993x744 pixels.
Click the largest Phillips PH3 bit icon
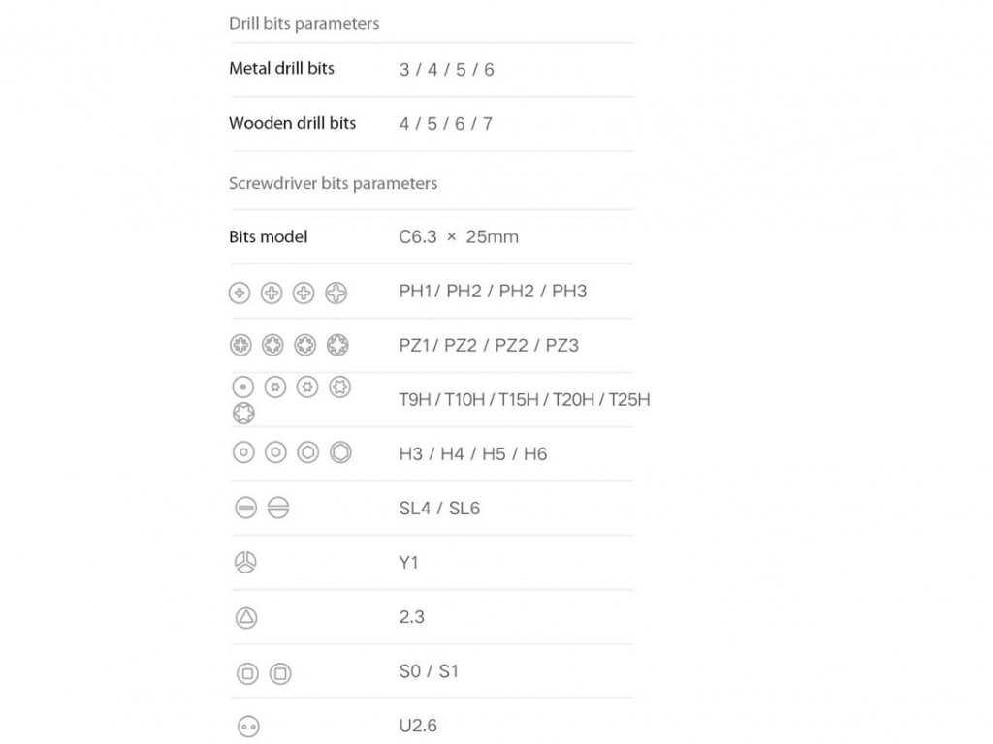336,293
